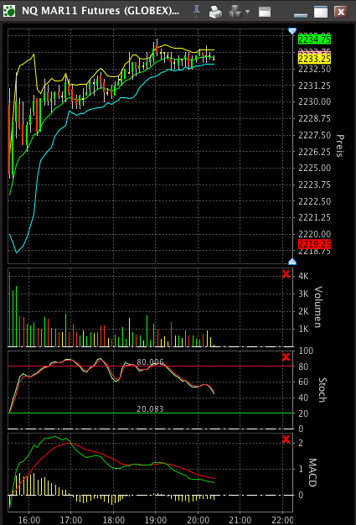The width and height of the screenshot is (356, 525).
Task: Click the 2225.00 price scale value
Action: pos(314,168)
